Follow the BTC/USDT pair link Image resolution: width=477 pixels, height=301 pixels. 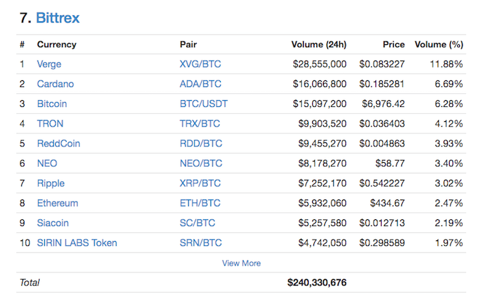204,104
